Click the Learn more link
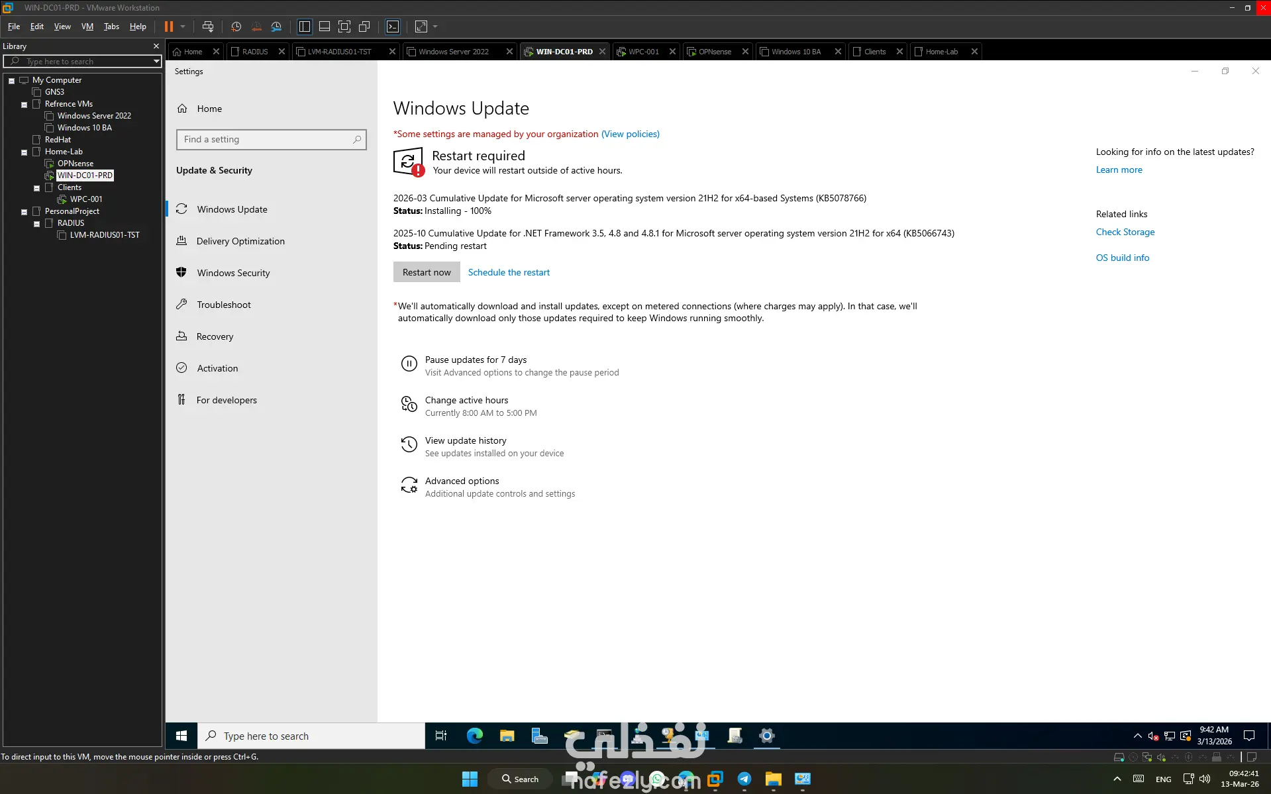 (x=1119, y=170)
